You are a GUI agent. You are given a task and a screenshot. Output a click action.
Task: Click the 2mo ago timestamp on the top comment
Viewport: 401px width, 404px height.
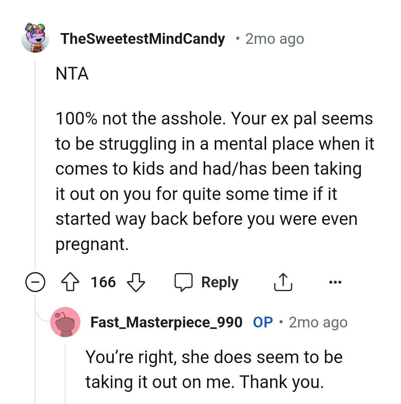(274, 38)
